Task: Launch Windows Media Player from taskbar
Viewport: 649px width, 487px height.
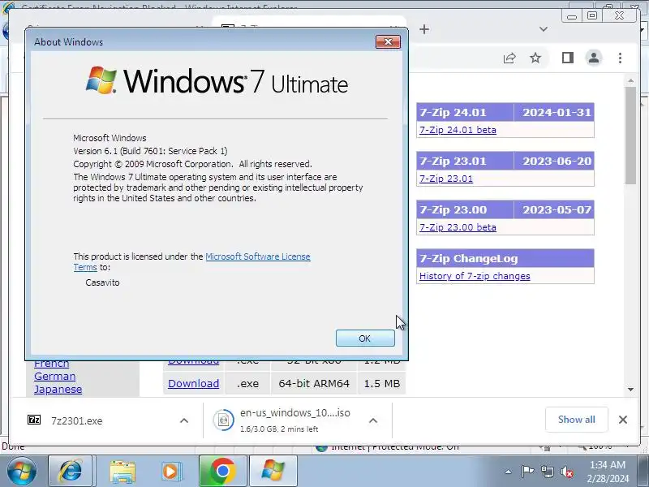Action: point(170,472)
